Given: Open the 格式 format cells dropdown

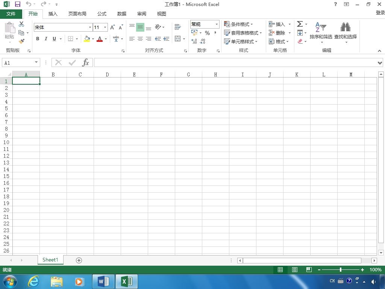Looking at the screenshot, I should [x=279, y=41].
